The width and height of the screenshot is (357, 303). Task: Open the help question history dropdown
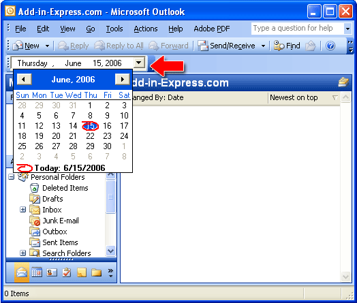347,29
